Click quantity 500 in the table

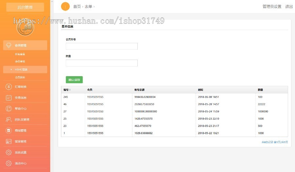pyautogui.click(x=260, y=126)
